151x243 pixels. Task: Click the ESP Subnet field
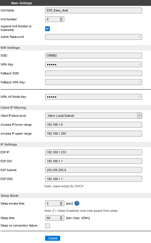coord(94,170)
